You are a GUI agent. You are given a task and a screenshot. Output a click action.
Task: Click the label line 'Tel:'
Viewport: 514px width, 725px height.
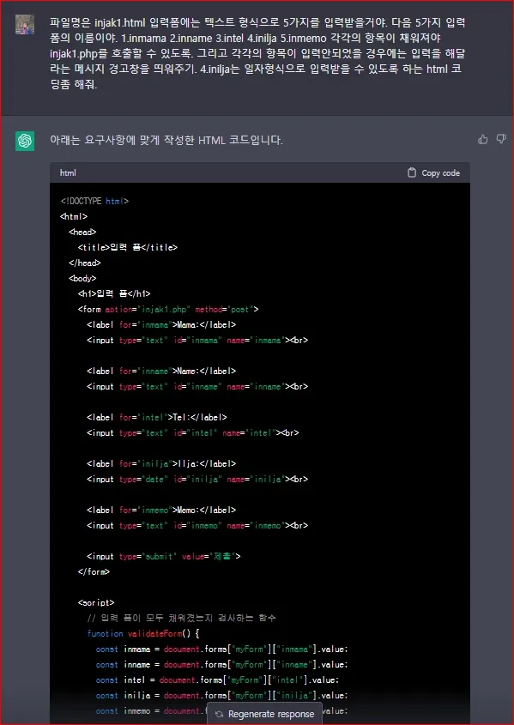click(157, 417)
